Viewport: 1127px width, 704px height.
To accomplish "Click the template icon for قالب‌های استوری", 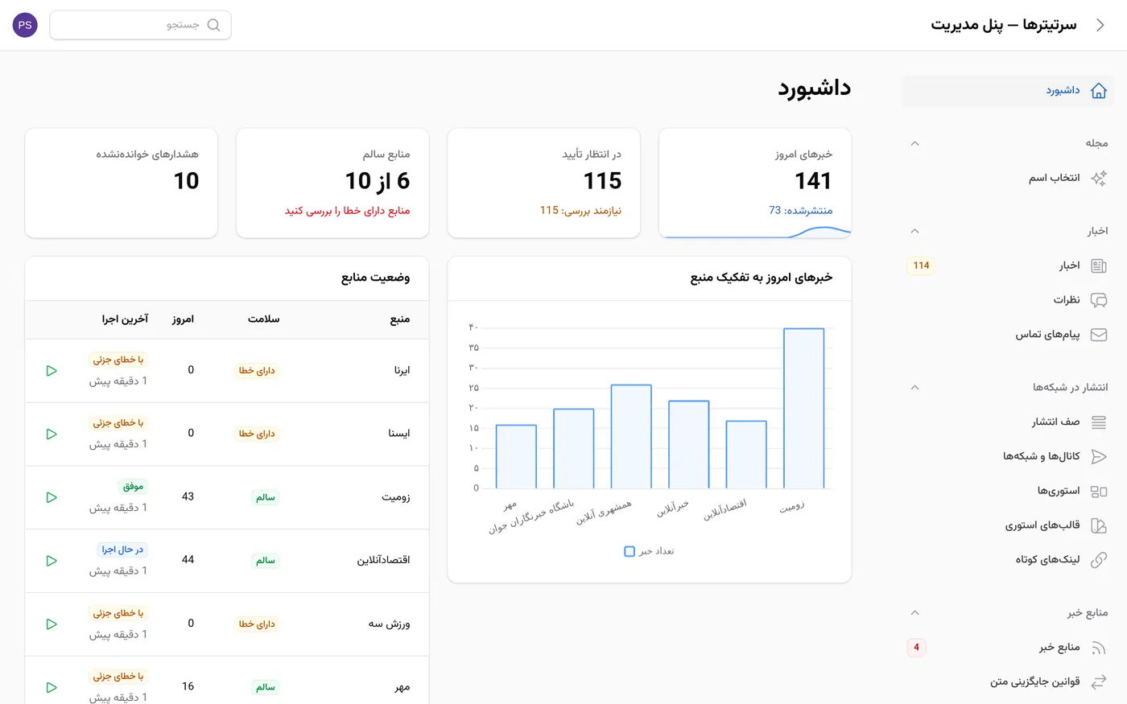I will [x=1098, y=525].
